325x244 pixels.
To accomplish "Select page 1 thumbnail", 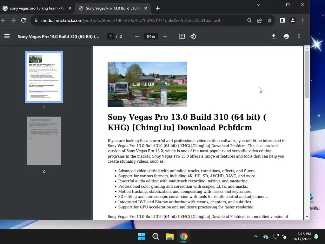I will coord(44,77).
